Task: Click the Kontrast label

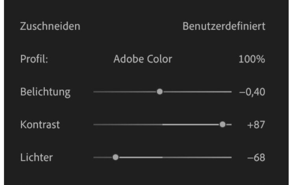Action: click(40, 125)
